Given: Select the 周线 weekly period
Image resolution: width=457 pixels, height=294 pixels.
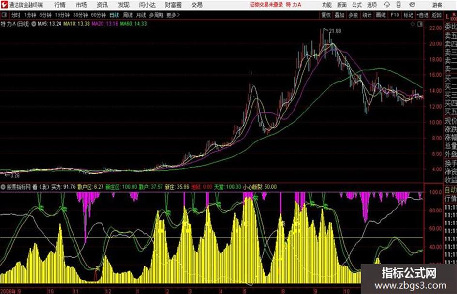Looking at the screenshot, I should 128,15.
